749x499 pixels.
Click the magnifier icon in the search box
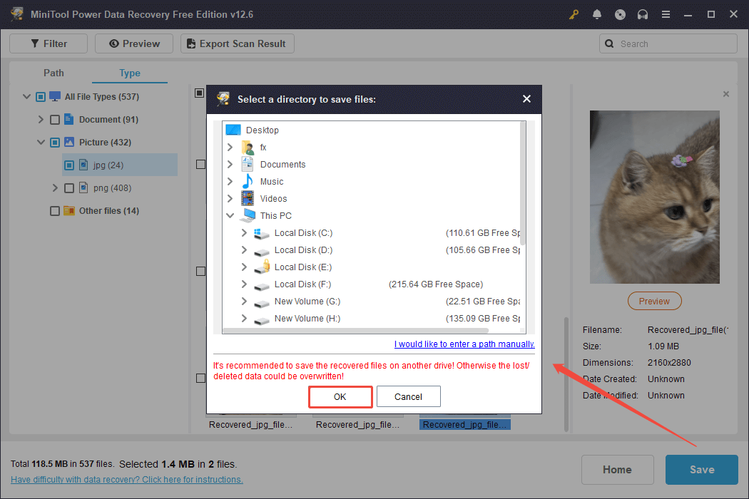point(609,43)
